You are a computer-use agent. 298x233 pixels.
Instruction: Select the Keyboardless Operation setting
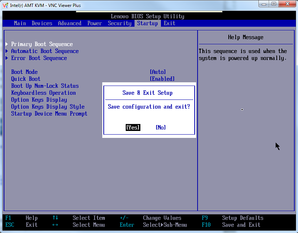pos(43,93)
